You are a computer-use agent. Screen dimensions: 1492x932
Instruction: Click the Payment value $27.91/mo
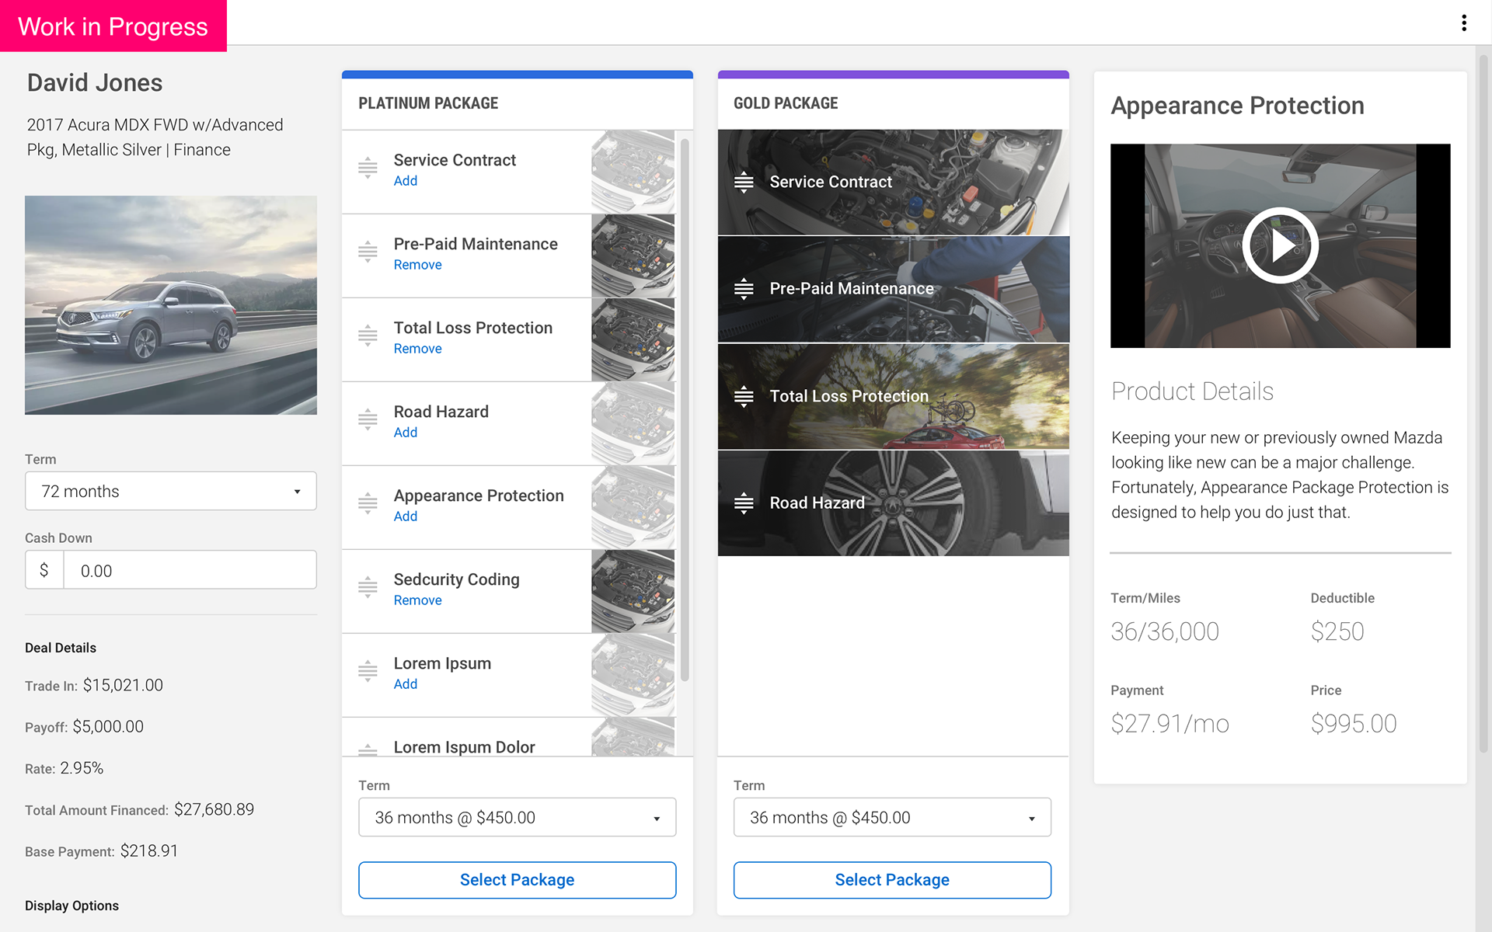[1170, 724]
